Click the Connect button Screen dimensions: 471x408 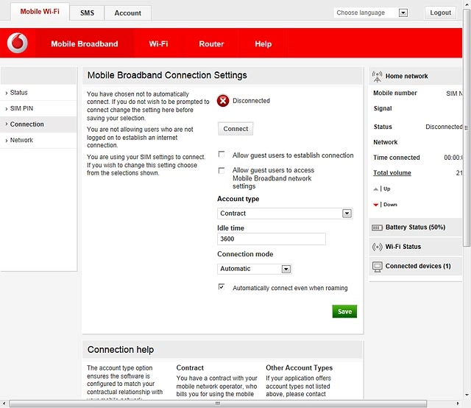235,129
